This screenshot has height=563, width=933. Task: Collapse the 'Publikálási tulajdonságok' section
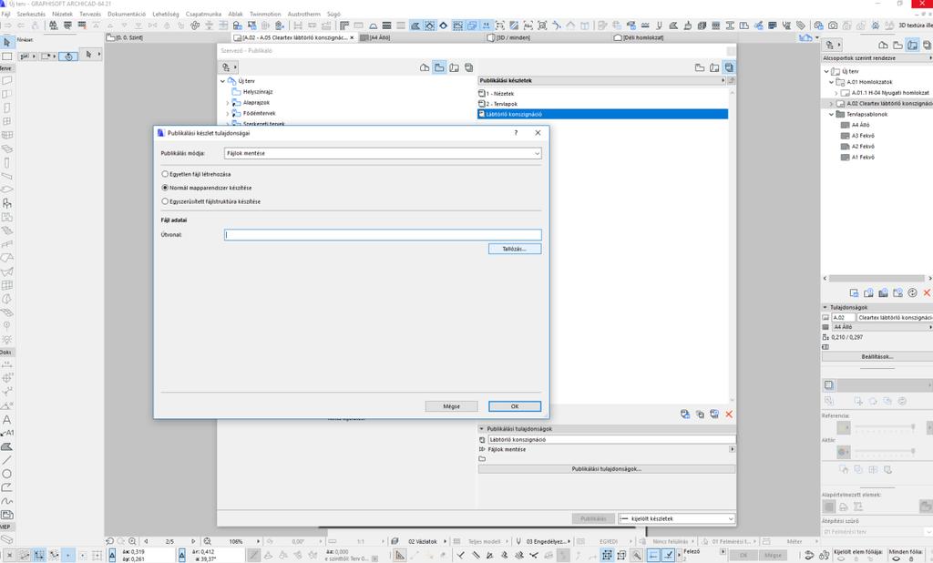click(481, 428)
